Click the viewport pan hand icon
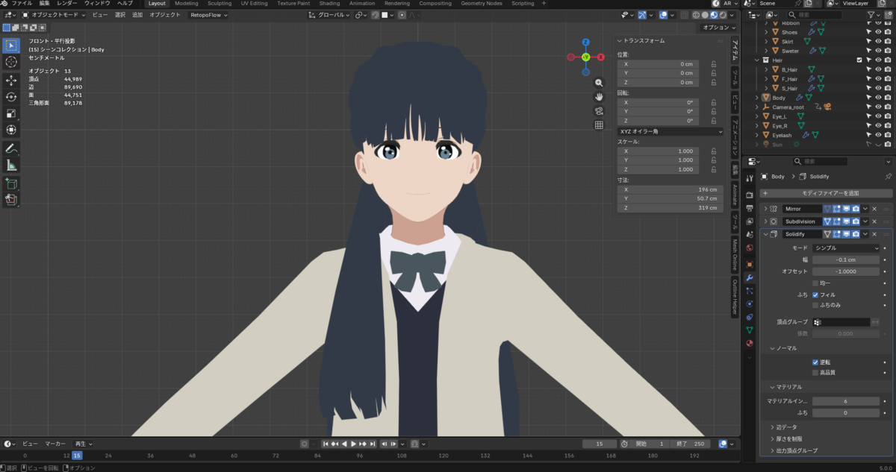896x472 pixels. (x=599, y=97)
